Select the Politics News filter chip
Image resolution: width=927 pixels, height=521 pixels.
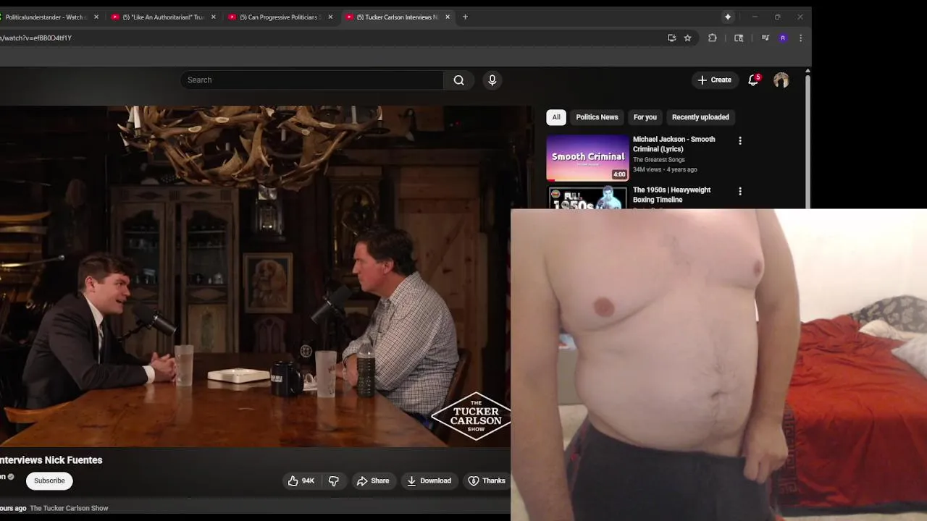click(x=597, y=117)
